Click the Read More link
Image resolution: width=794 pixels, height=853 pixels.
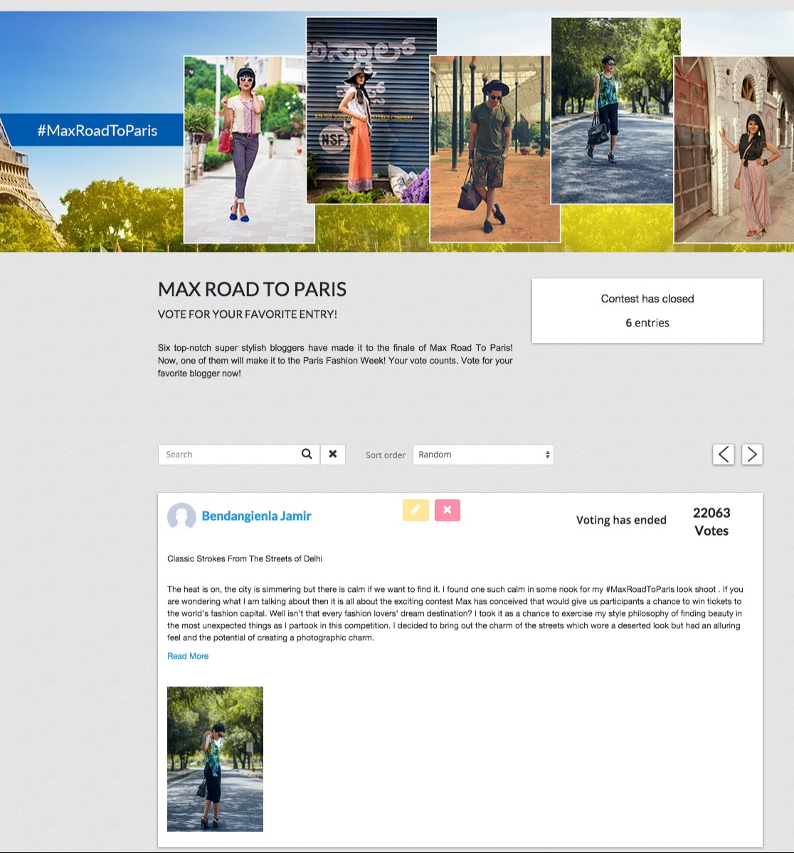pos(188,656)
